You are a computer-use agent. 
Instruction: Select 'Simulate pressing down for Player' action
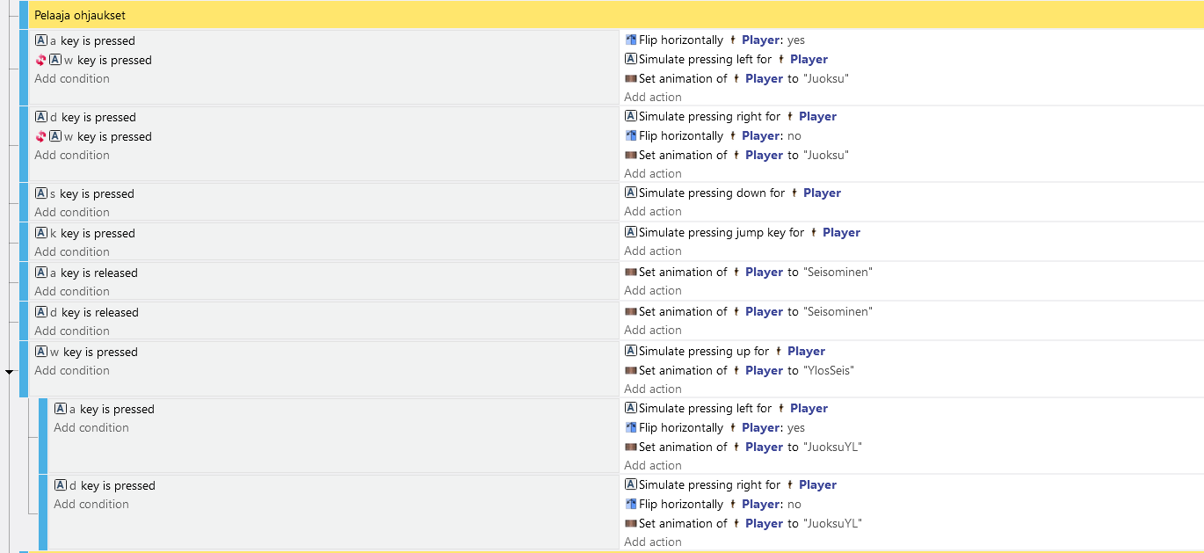point(733,193)
